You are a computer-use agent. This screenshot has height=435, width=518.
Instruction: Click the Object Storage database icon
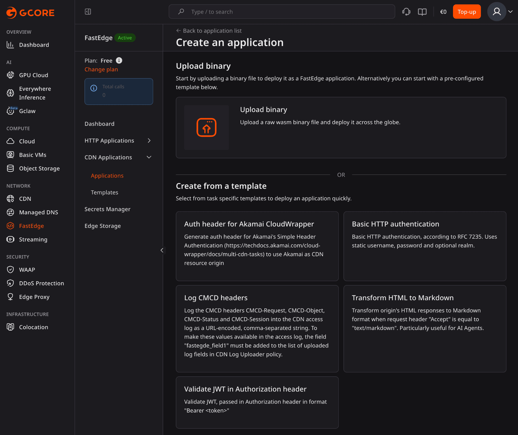(x=10, y=168)
